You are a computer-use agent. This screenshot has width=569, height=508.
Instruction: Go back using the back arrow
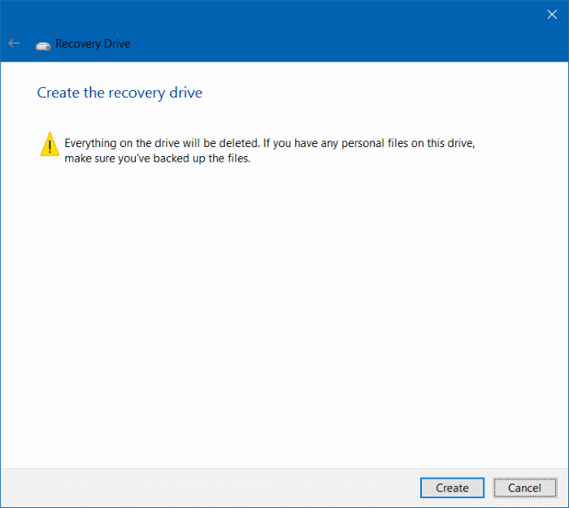tap(14, 44)
